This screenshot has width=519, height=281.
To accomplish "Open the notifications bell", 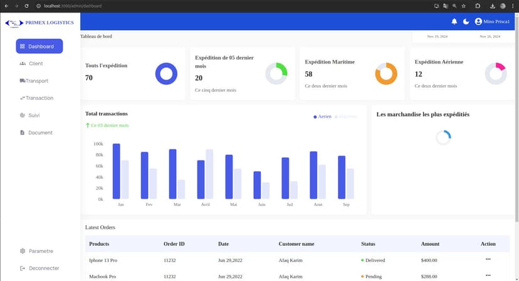I will pyautogui.click(x=454, y=22).
